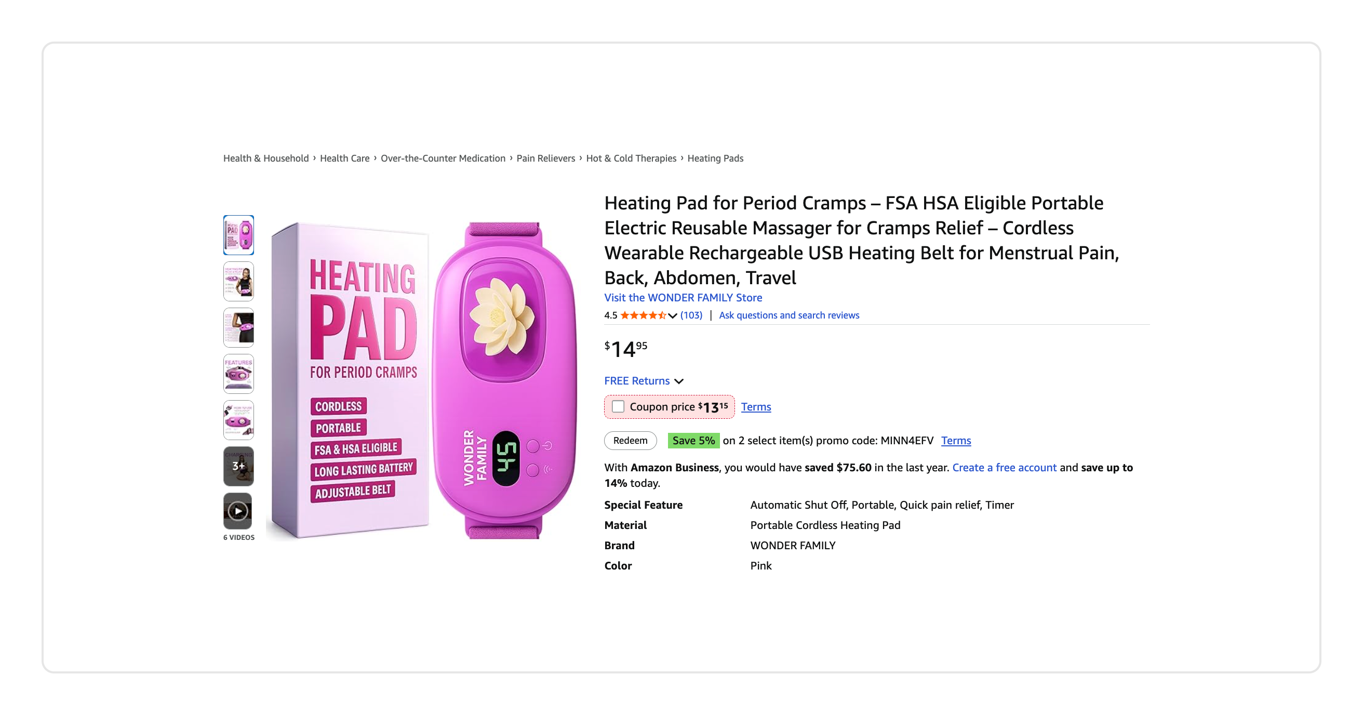The image size is (1363, 715).
Task: Open Terms link after promo code MINN4EFV
Action: click(956, 440)
